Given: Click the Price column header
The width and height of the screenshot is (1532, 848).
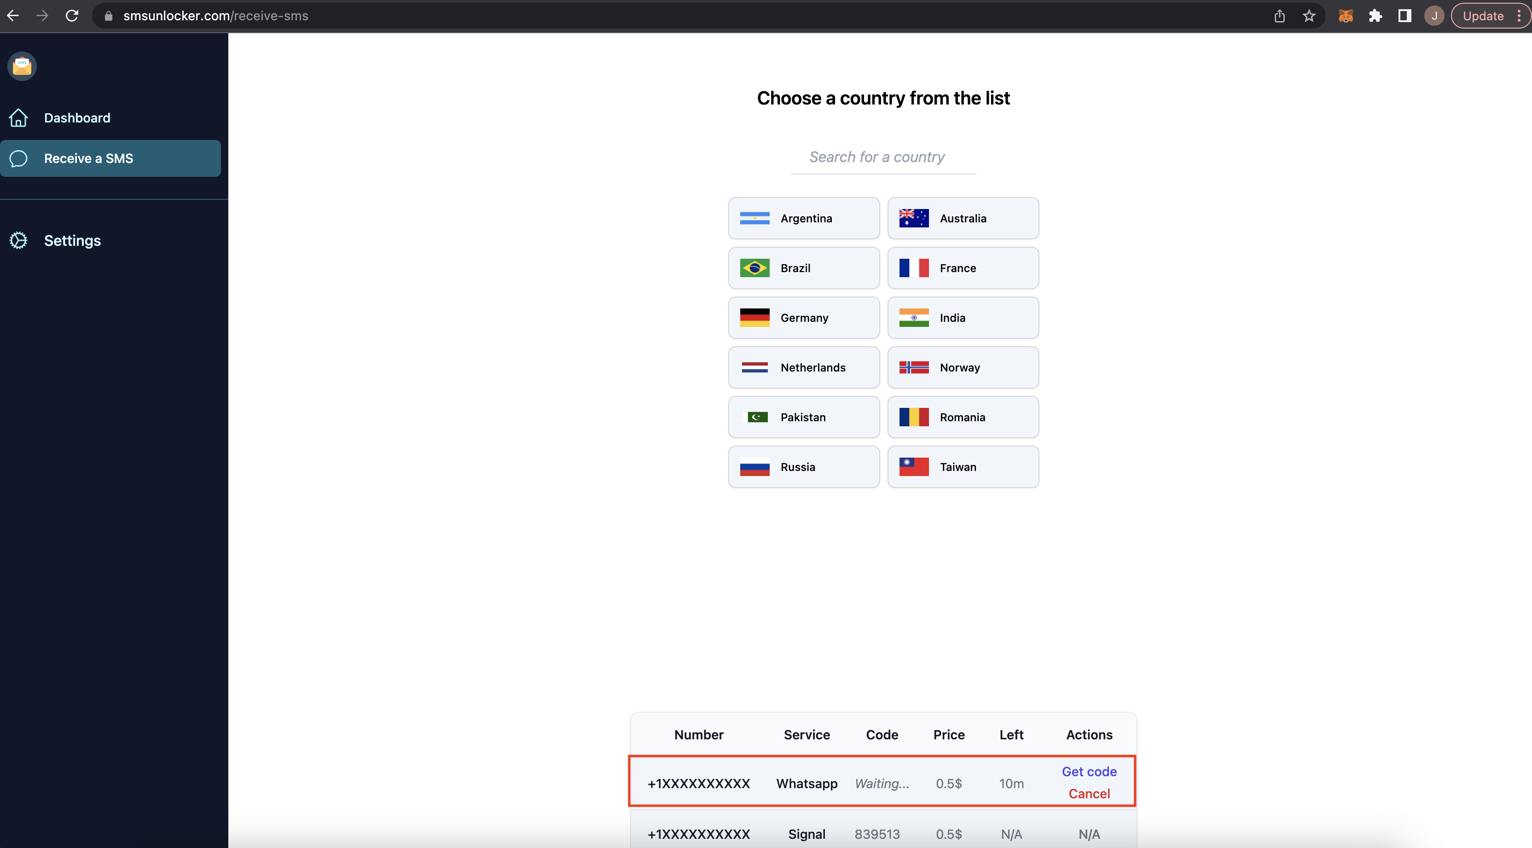Looking at the screenshot, I should pos(949,735).
